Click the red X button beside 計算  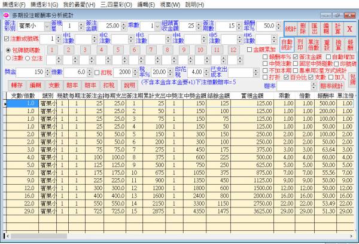[349, 28]
